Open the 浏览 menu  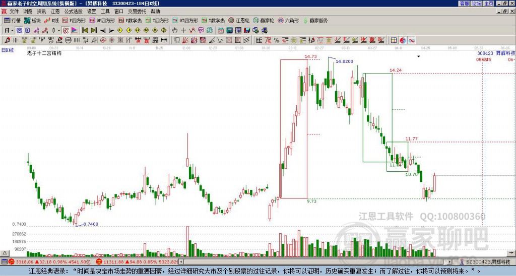pyautogui.click(x=28, y=12)
